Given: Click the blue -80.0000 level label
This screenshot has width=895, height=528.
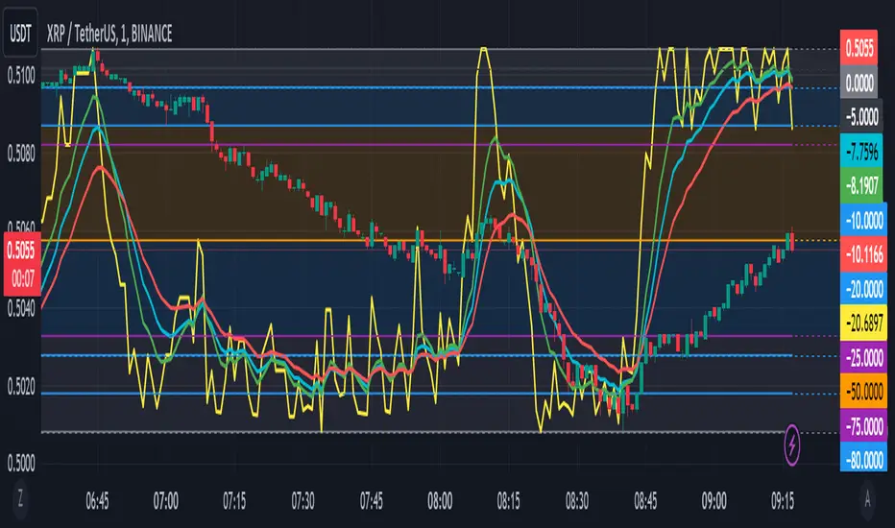Looking at the screenshot, I should click(x=865, y=459).
